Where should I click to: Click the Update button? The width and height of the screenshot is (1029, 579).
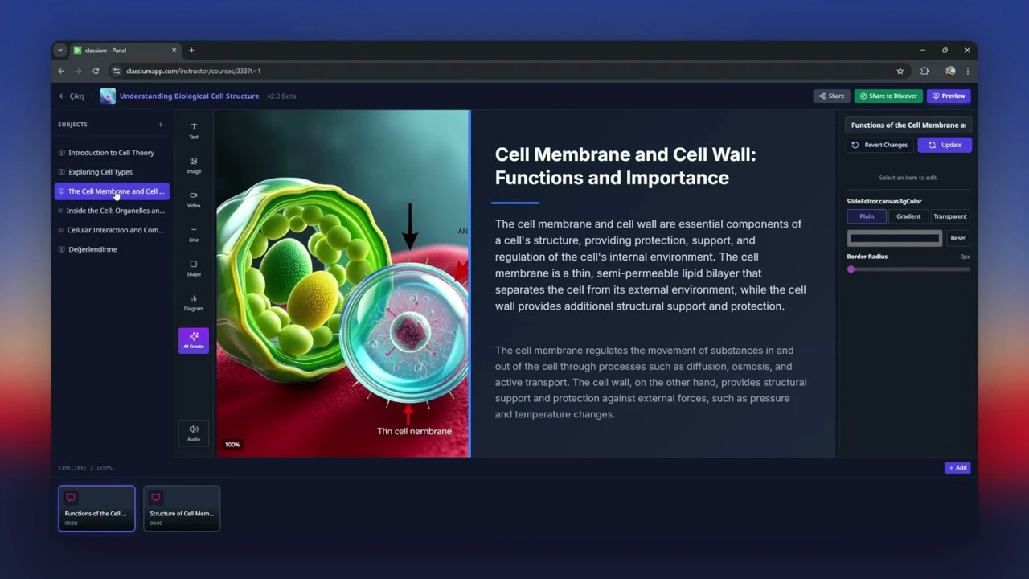pos(945,145)
